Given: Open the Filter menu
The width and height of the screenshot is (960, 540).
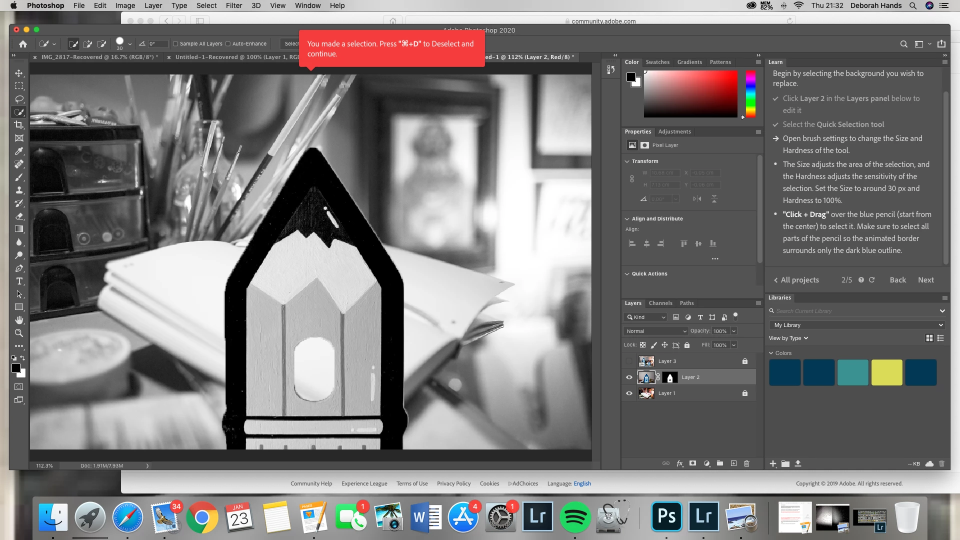Looking at the screenshot, I should point(233,5).
